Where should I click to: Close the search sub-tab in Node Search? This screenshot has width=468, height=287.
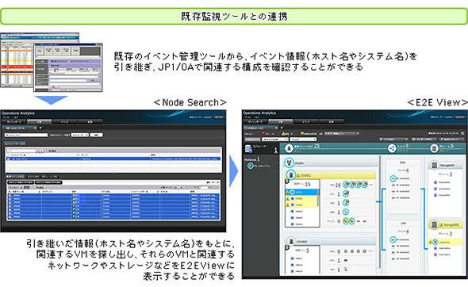35,128
